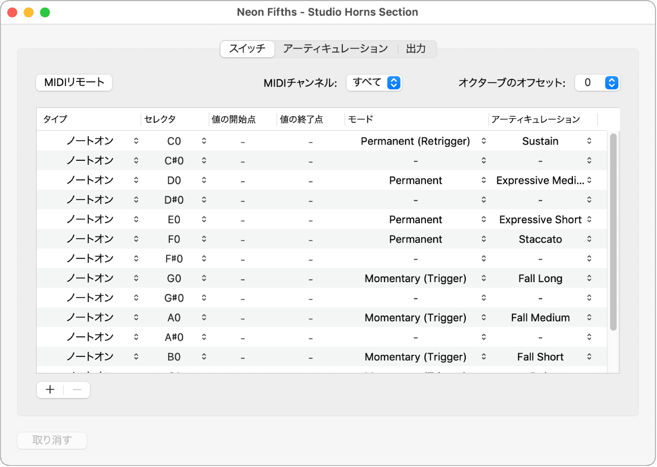Select the スイッチ tab
Screen dimensions: 657x467
247,49
